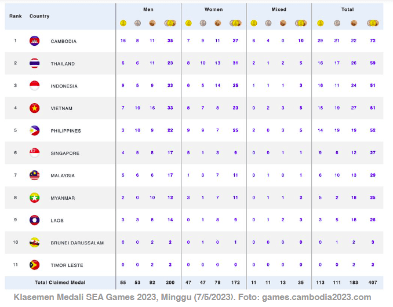Click the Thailand flag icon
Screen dimensions: 393x307
(x=34, y=64)
